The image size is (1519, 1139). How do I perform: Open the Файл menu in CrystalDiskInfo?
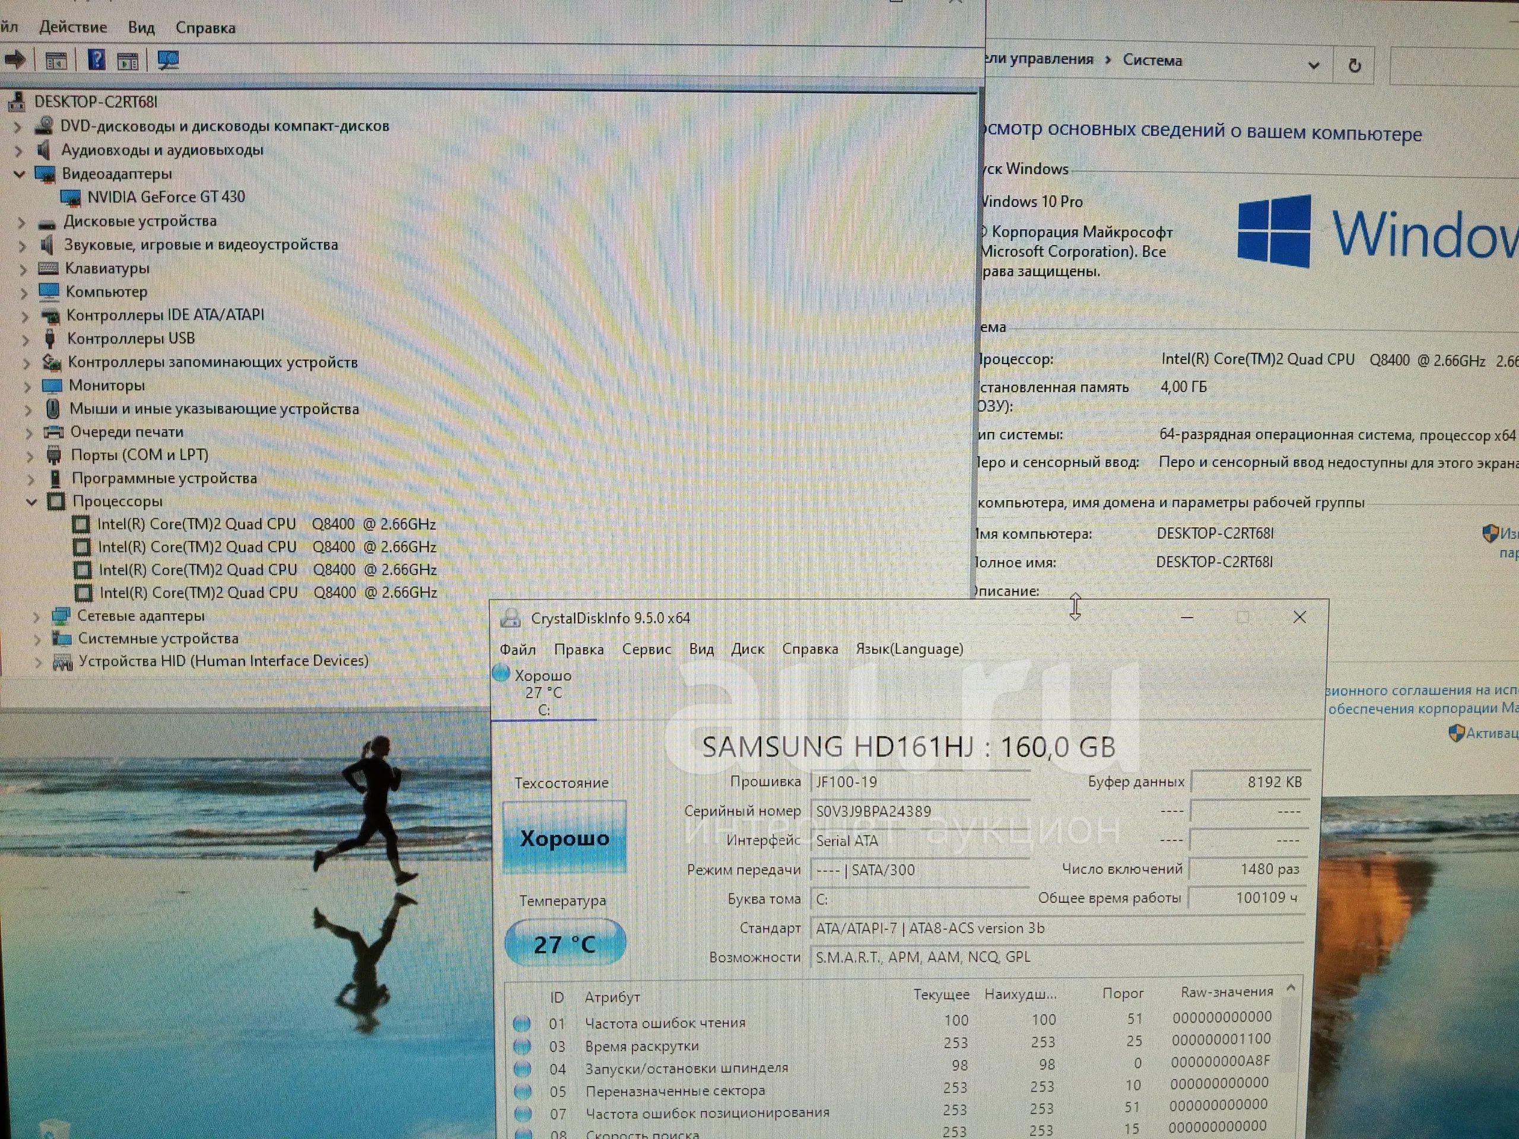tap(518, 650)
